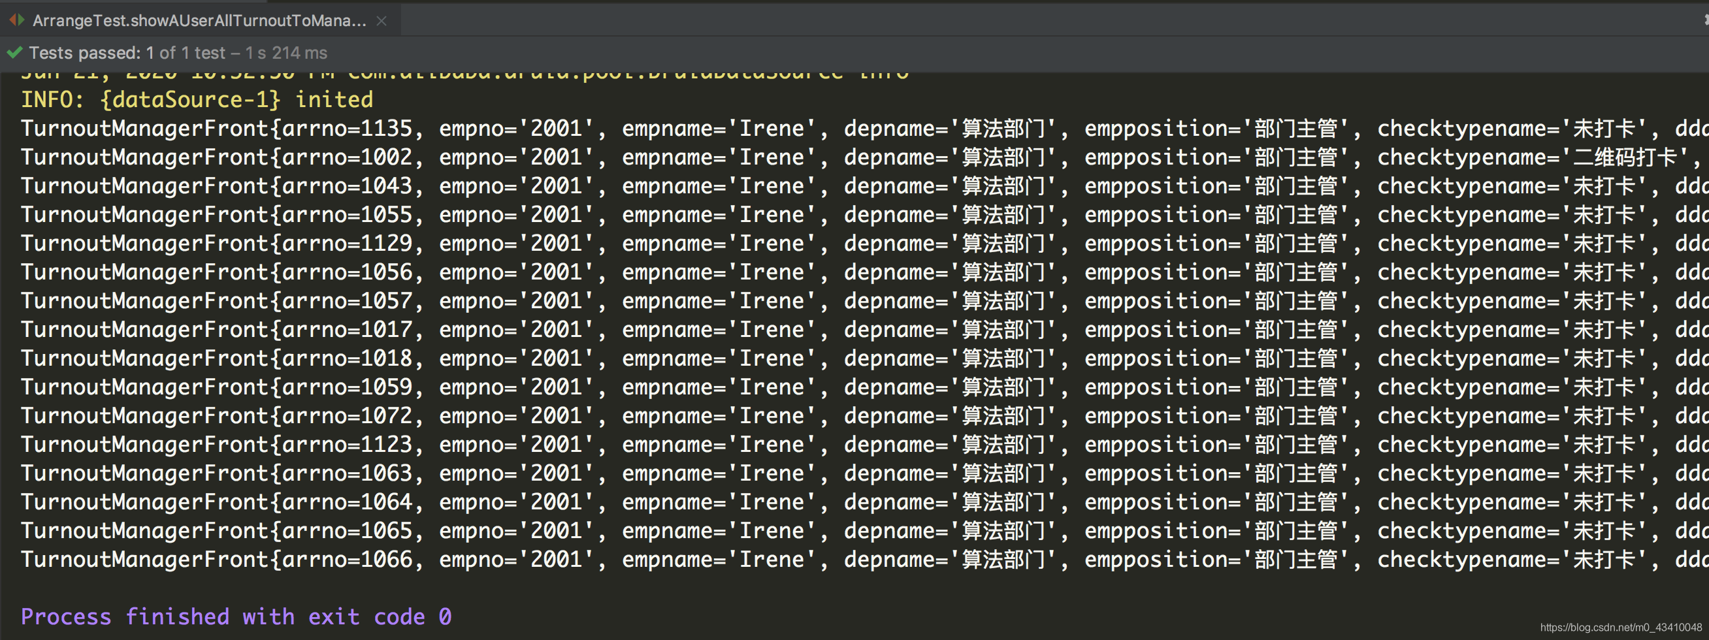
Task: Click the output line with arrno=1123
Action: 864,444
